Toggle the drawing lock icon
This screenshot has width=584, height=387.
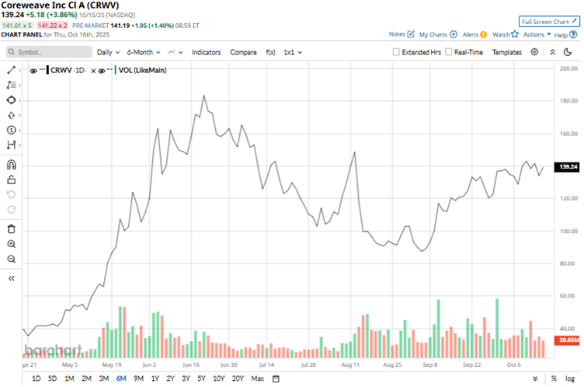click(x=12, y=180)
